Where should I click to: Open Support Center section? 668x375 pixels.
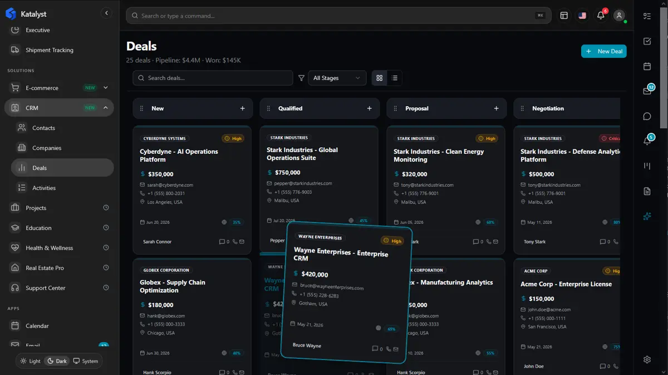pos(60,288)
